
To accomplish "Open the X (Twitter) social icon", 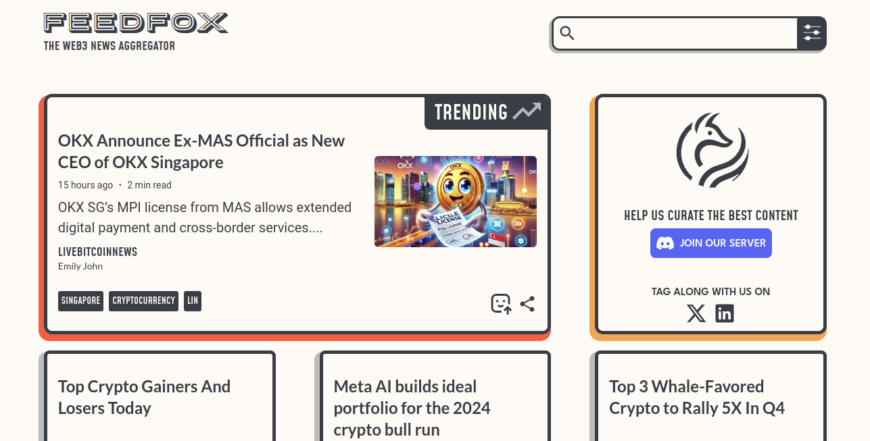I will point(696,313).
